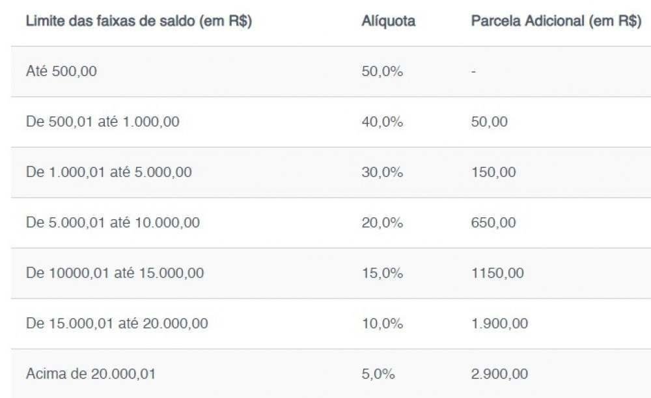Select the 2.900,00 additional amount cell

coord(499,374)
